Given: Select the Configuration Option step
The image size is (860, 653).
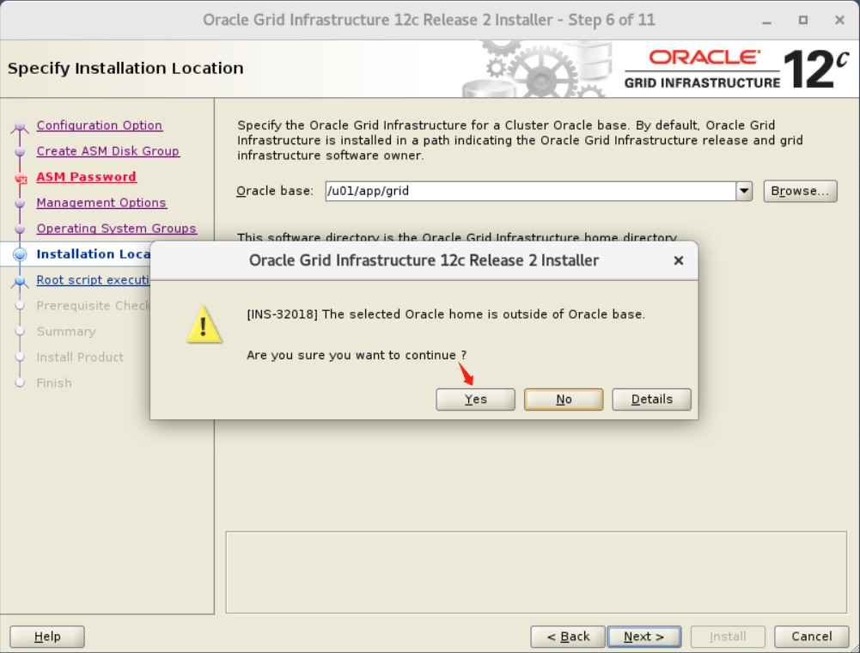Looking at the screenshot, I should (99, 125).
